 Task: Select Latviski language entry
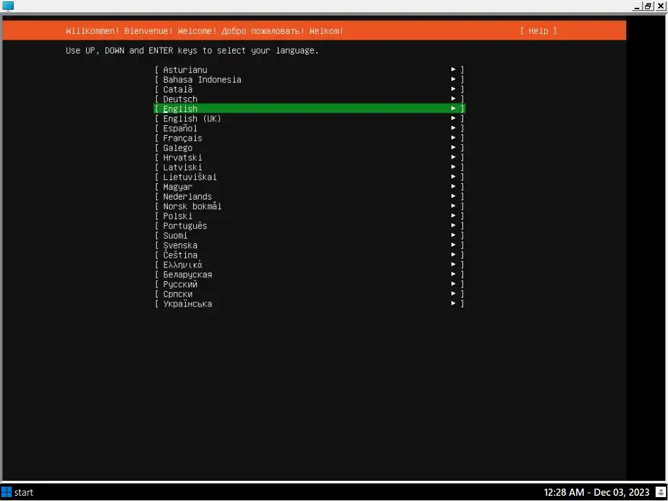pos(309,168)
